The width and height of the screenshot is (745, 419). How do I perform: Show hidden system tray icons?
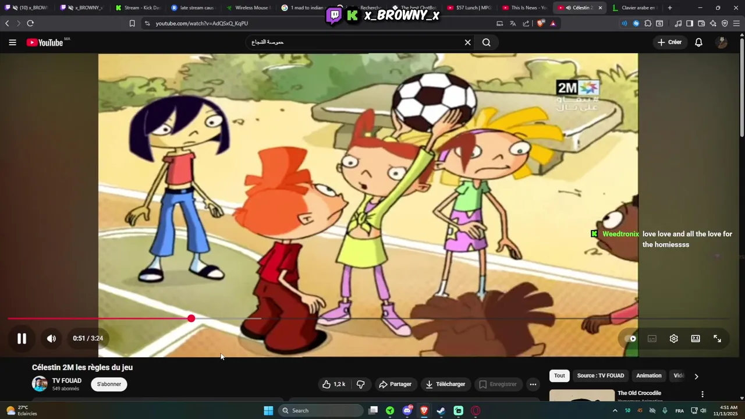(615, 410)
